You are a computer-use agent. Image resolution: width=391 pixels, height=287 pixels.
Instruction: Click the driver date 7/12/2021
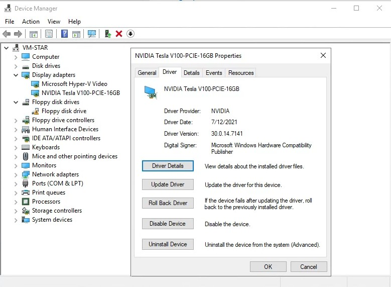(x=224, y=122)
